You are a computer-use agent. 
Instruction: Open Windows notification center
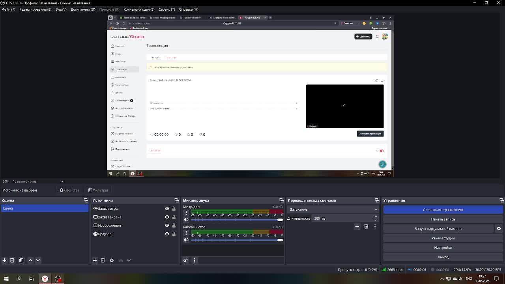[496, 279]
